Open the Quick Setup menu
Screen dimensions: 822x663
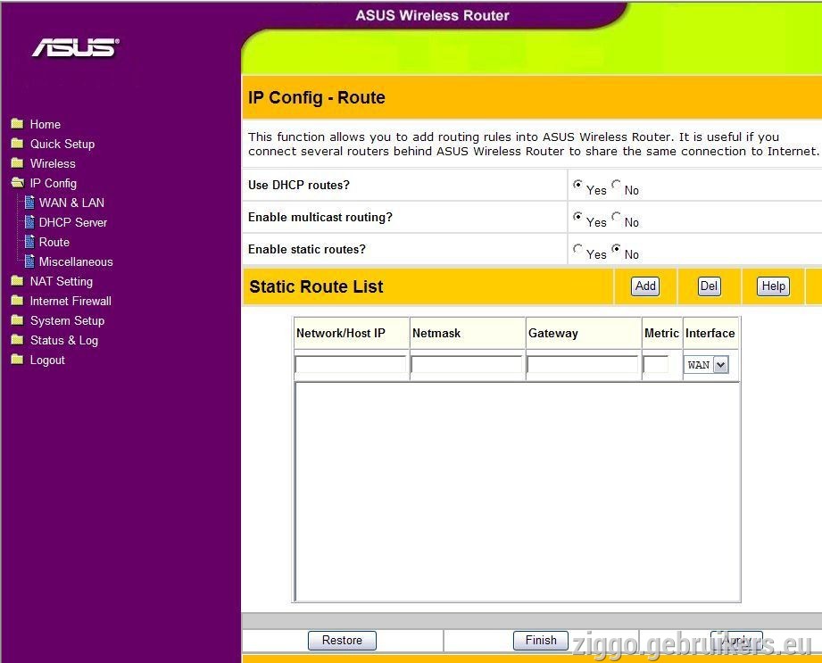62,144
